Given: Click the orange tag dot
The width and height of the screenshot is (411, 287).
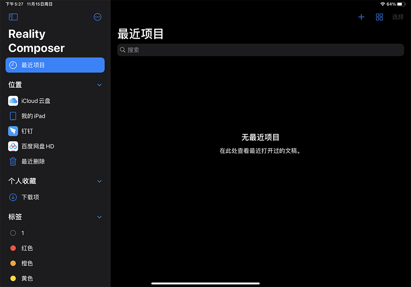Looking at the screenshot, I should click(x=13, y=263).
